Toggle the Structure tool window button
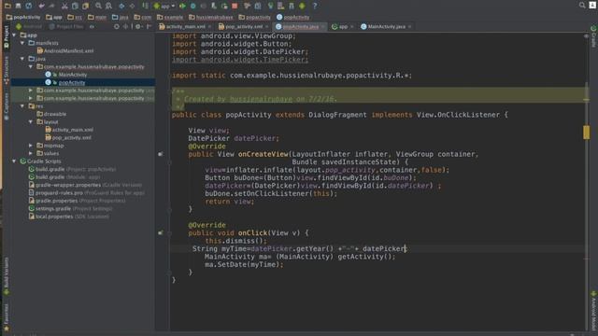 [x=7, y=70]
